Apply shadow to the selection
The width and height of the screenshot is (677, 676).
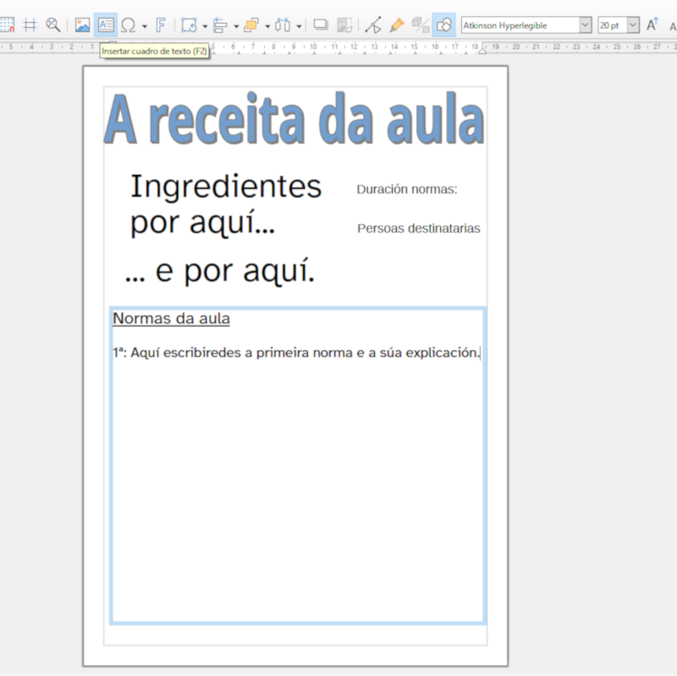[320, 25]
